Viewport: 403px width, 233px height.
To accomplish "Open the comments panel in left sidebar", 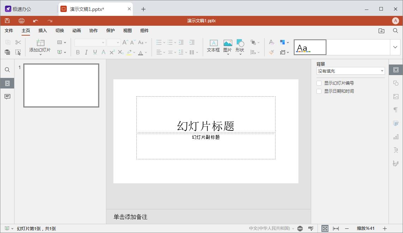I will coord(7,97).
